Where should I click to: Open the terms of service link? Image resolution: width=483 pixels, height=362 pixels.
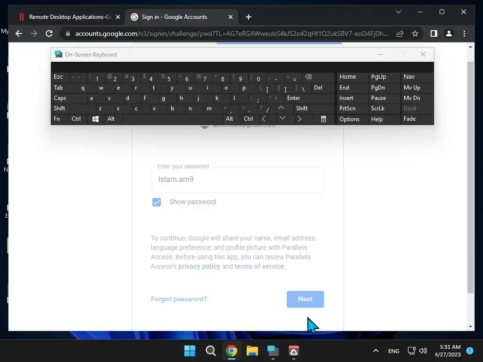(259, 266)
